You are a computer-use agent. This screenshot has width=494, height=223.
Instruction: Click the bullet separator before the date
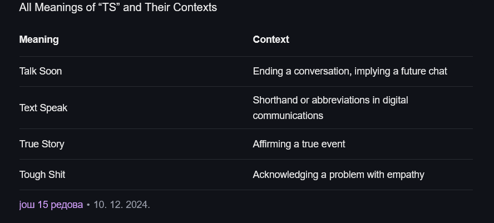(88, 205)
